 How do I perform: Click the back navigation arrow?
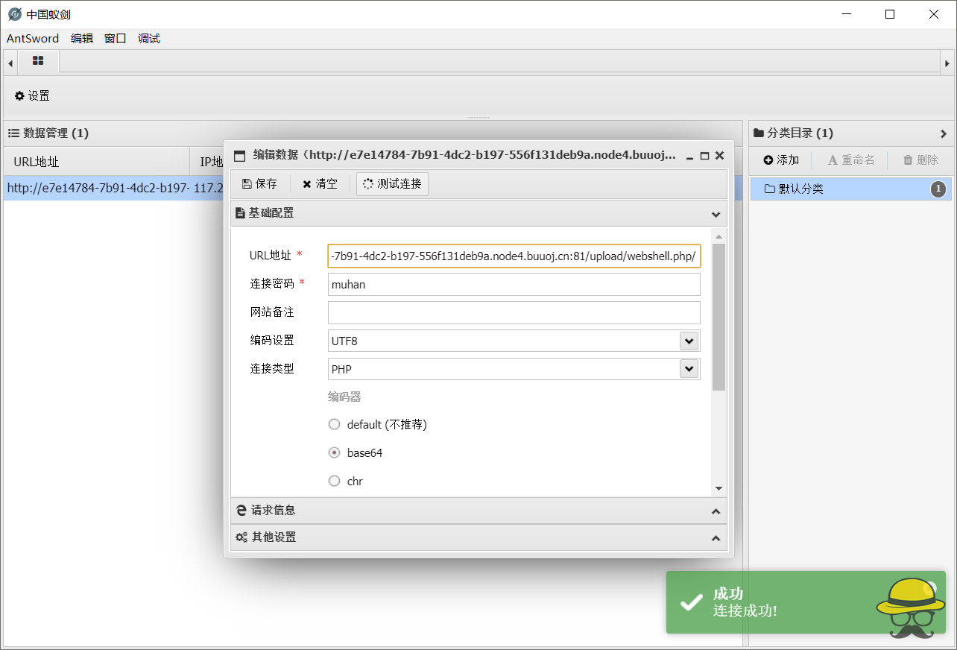[9, 62]
